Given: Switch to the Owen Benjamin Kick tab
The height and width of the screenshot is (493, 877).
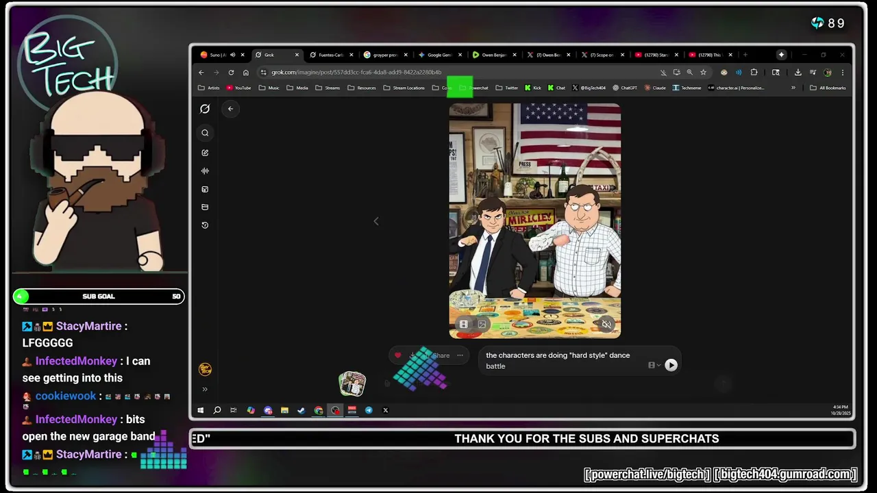Looking at the screenshot, I should pos(493,55).
